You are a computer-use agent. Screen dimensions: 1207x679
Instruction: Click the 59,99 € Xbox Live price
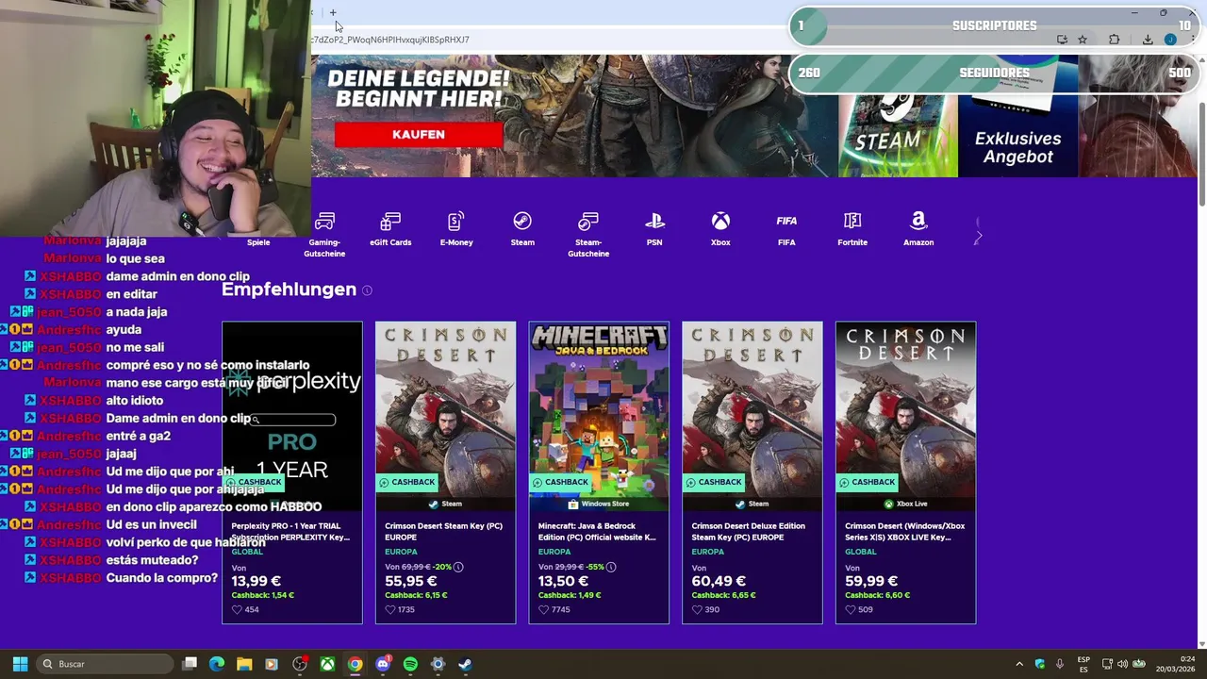(871, 582)
